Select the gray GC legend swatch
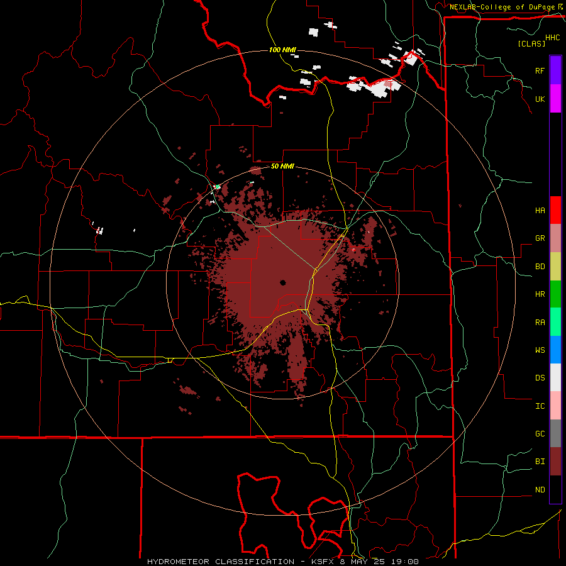 click(x=555, y=433)
